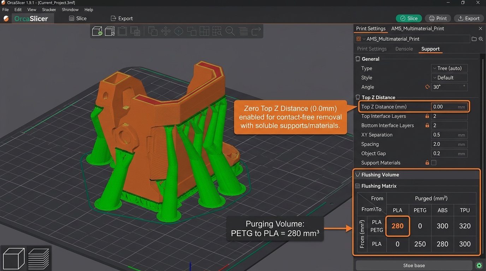Click the 300 cell in the TPU column
486x271 pixels.
[465, 244]
